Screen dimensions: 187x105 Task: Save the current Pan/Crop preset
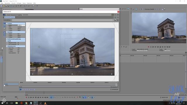(115, 20)
